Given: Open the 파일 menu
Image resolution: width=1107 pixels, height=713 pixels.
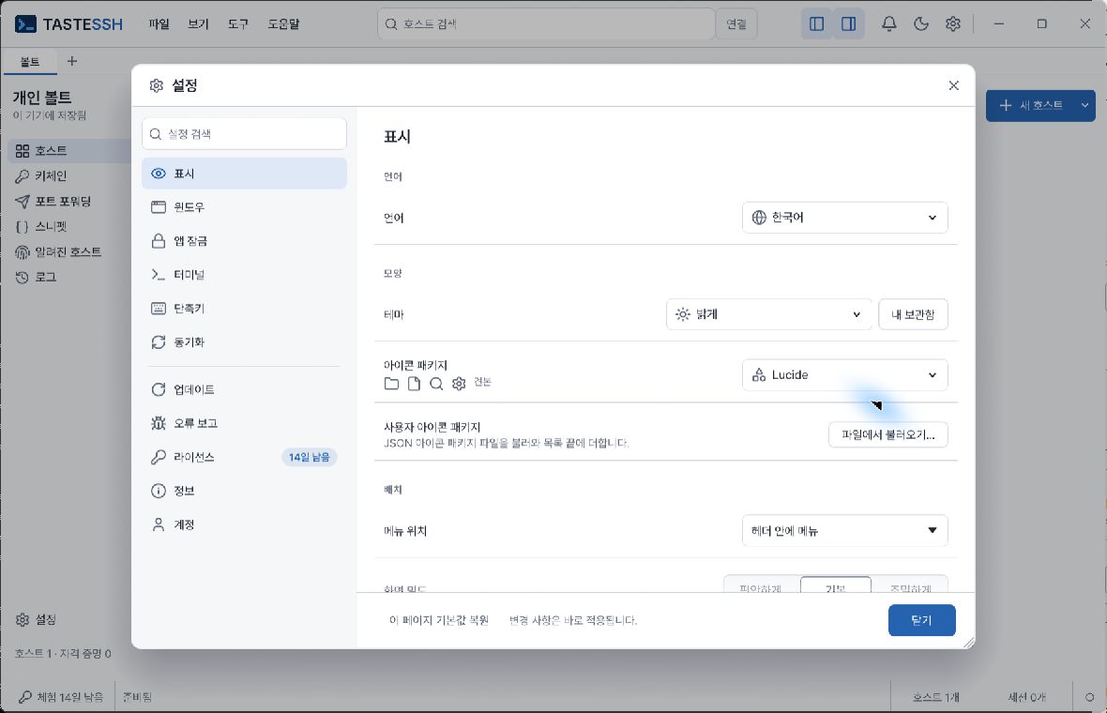Looking at the screenshot, I should pyautogui.click(x=159, y=24).
